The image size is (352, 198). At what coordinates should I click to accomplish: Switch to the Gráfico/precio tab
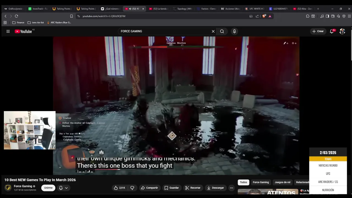[x=14, y=9]
